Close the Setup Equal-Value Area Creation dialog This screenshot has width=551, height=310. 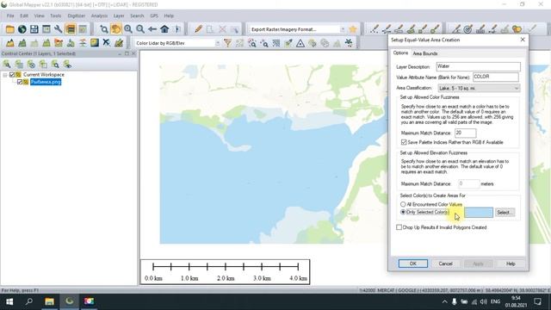click(x=523, y=40)
